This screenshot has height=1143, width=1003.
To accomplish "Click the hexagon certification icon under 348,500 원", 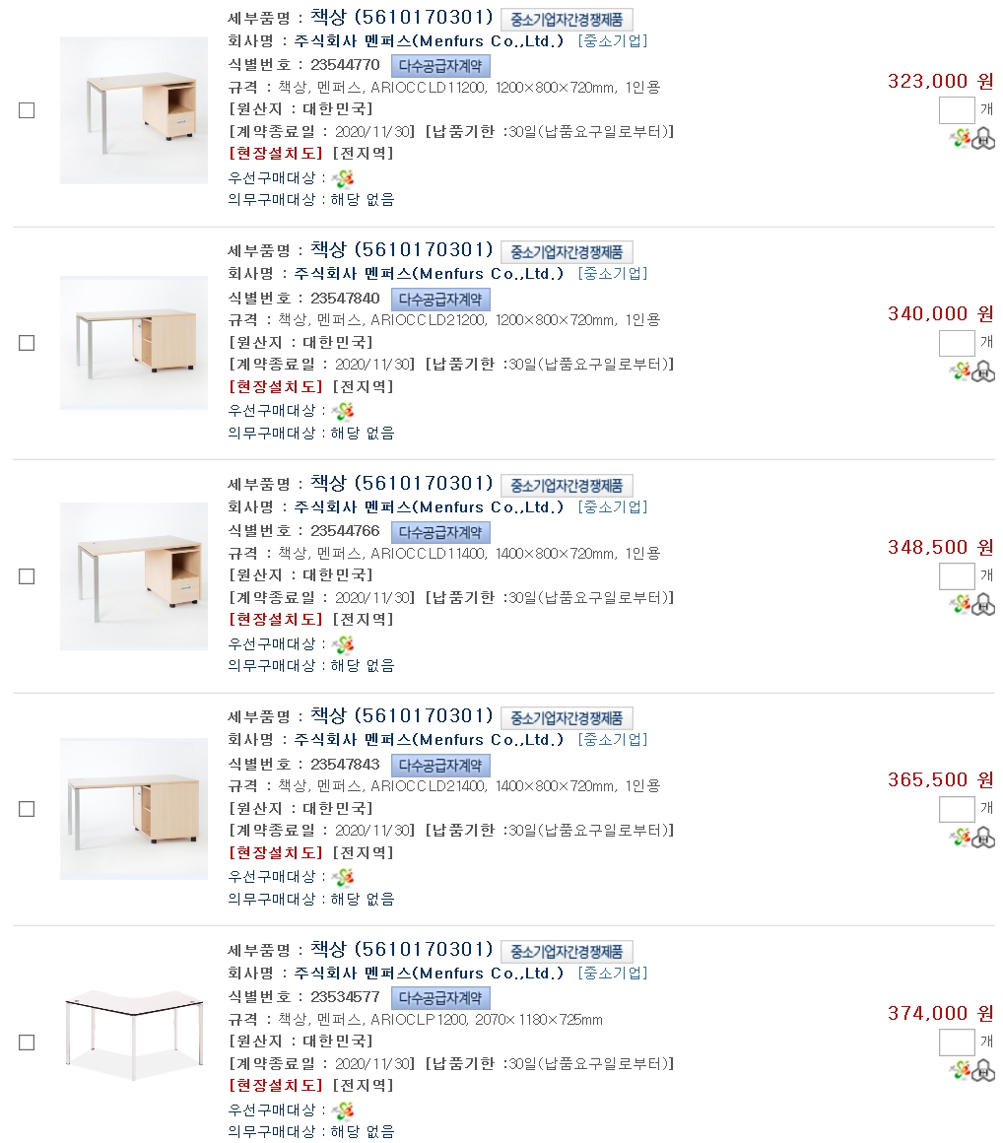I will pos(982,605).
